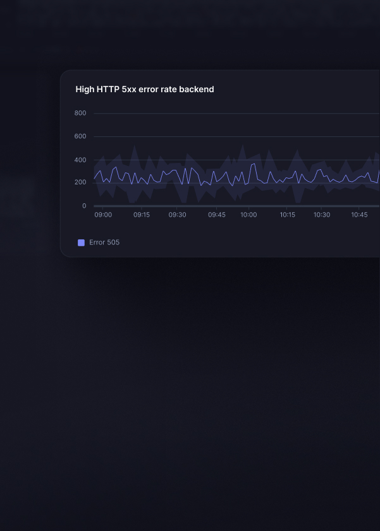380x531 pixels.
Task: Toggle the Error 505 legend label
Action: (x=104, y=242)
